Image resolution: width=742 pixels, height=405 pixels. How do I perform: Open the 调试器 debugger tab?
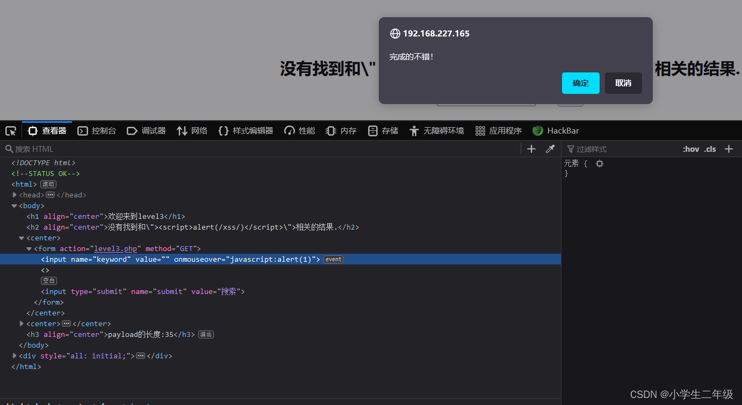tap(146, 130)
